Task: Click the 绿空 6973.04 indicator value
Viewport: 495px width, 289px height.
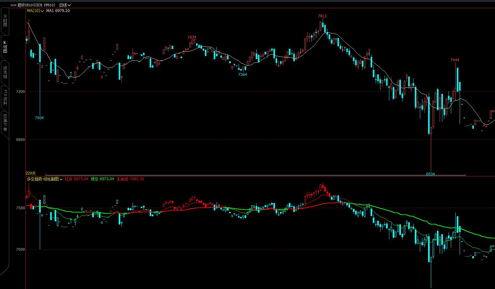Action: pos(103,179)
